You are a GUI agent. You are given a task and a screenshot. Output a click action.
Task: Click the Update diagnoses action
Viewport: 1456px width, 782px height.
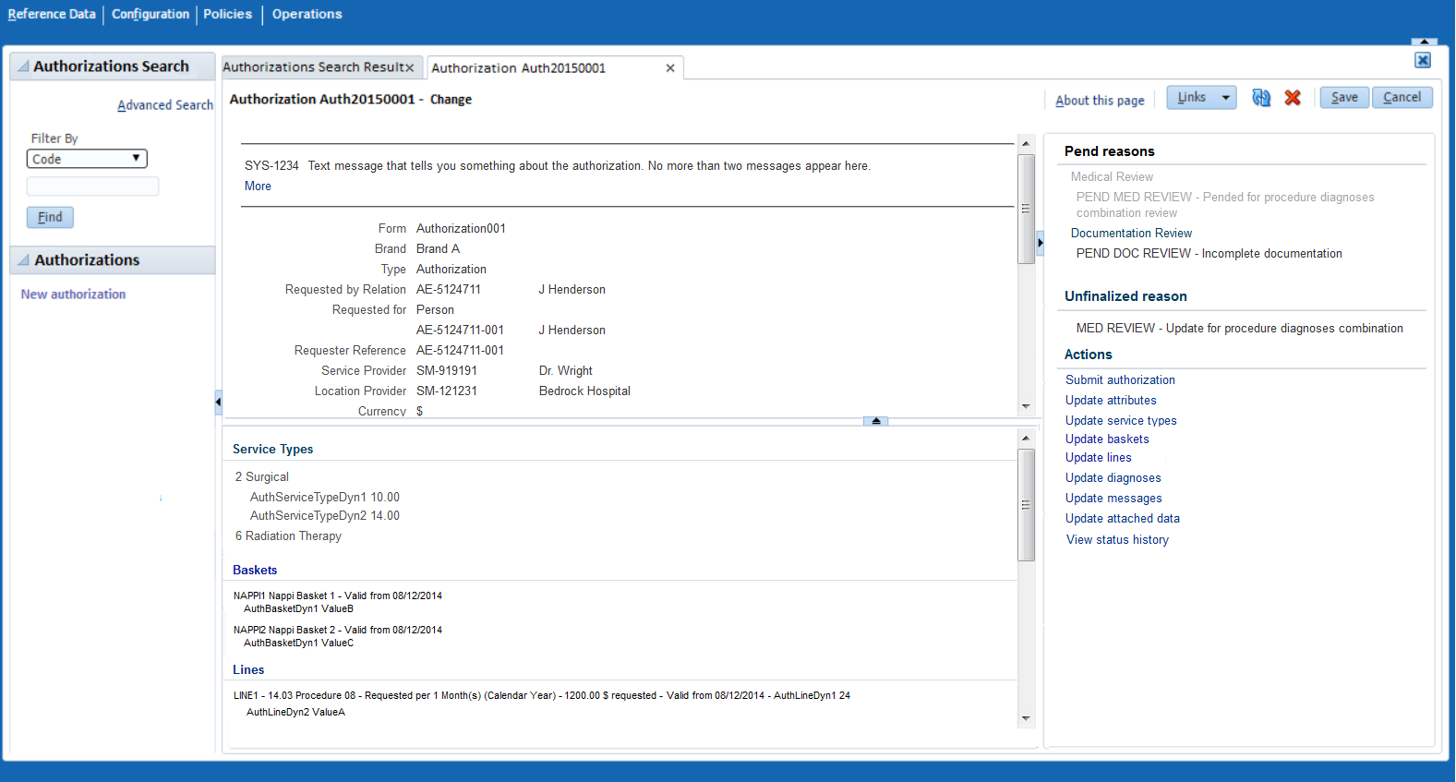pyautogui.click(x=1113, y=478)
